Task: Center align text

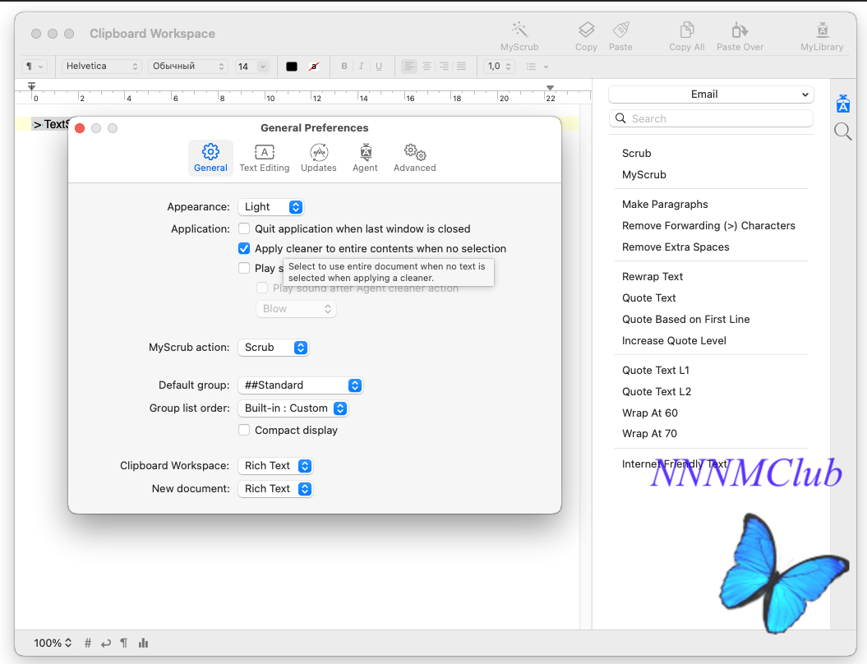Action: click(x=427, y=67)
